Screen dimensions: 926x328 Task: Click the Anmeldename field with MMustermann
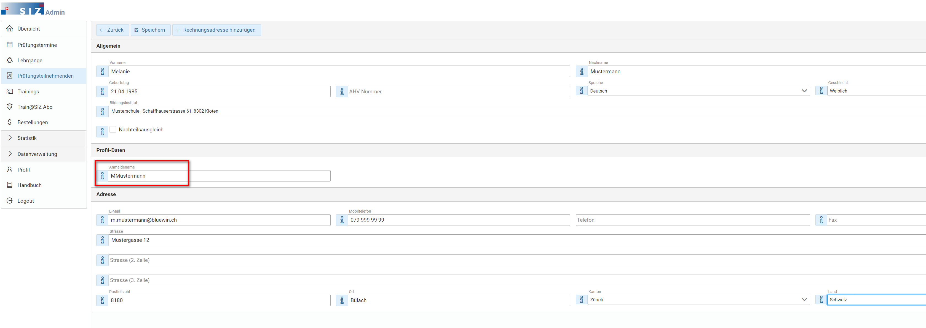(x=219, y=176)
